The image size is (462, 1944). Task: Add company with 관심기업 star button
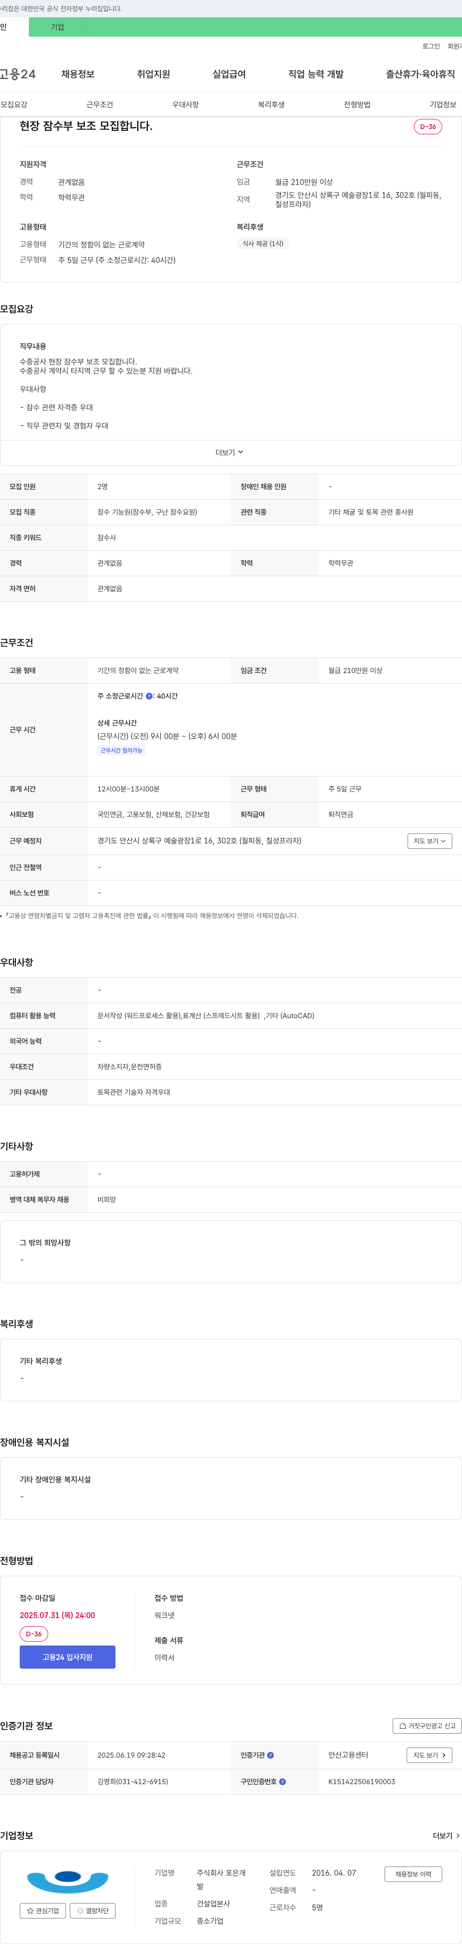[42, 1911]
